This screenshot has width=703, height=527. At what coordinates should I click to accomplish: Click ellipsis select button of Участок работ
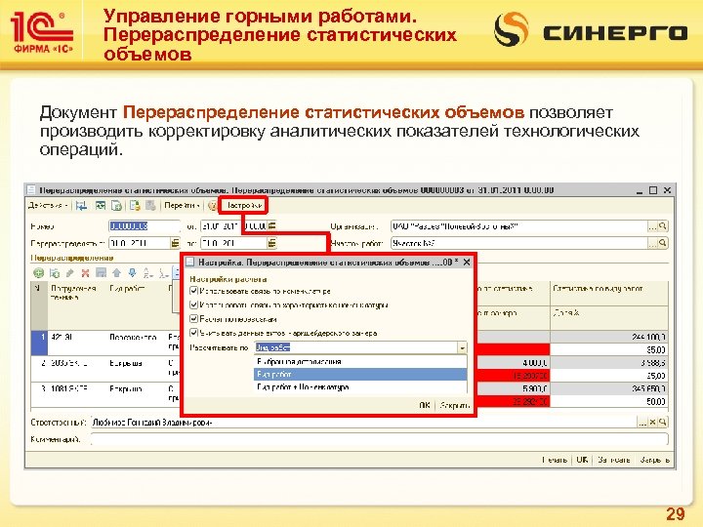652,243
